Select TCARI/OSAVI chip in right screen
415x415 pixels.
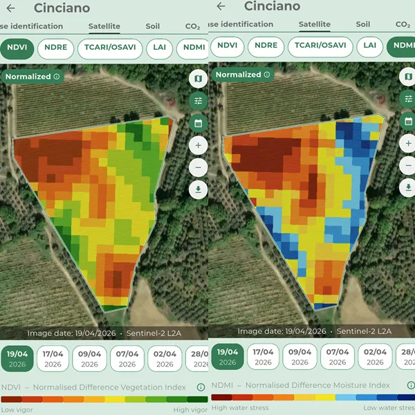coord(320,47)
